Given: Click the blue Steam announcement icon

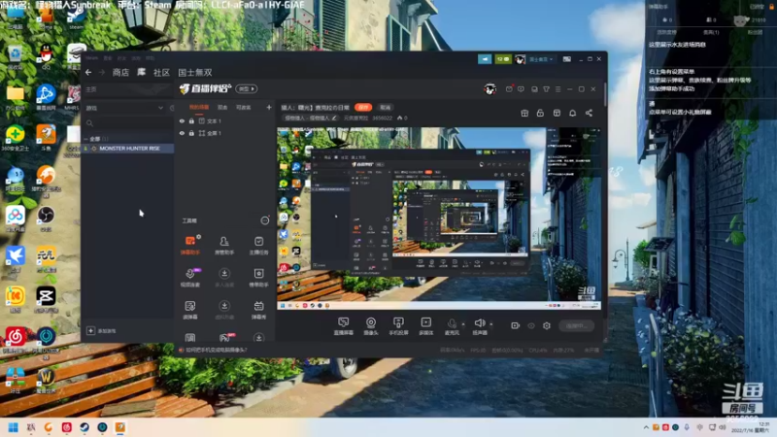Looking at the screenshot, I should click(x=485, y=59).
